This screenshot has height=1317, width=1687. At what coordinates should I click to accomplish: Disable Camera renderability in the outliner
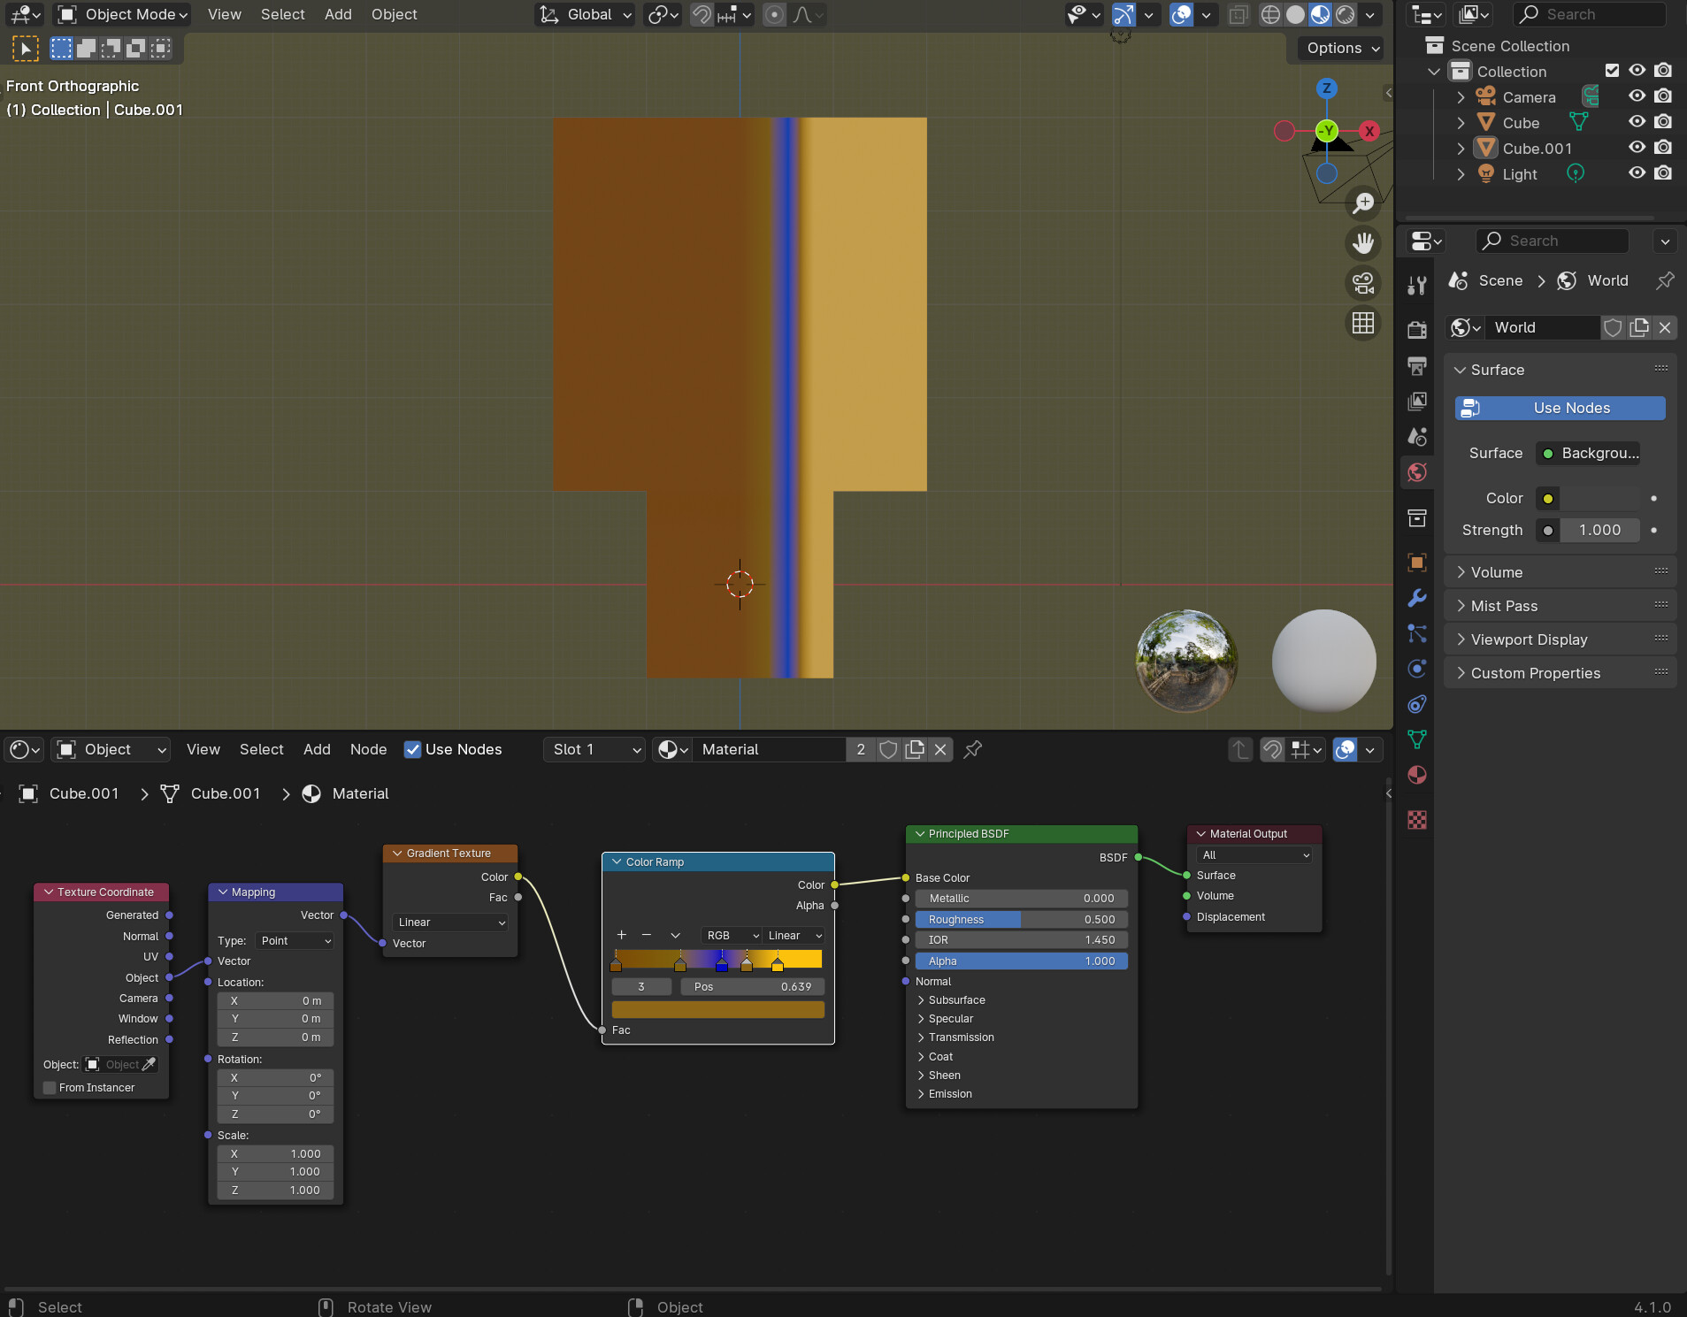pyautogui.click(x=1664, y=96)
